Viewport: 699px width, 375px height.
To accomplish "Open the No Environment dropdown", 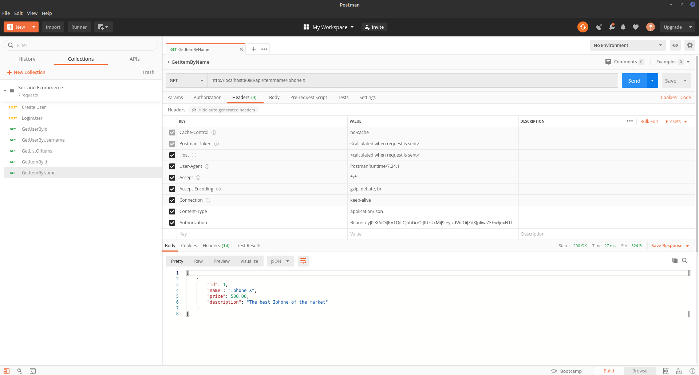I will [x=628, y=45].
